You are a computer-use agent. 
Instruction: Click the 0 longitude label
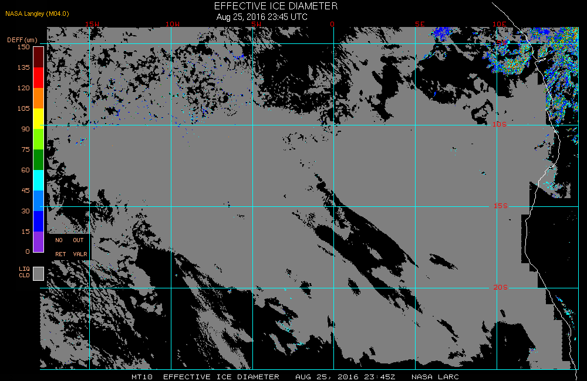pyautogui.click(x=332, y=24)
